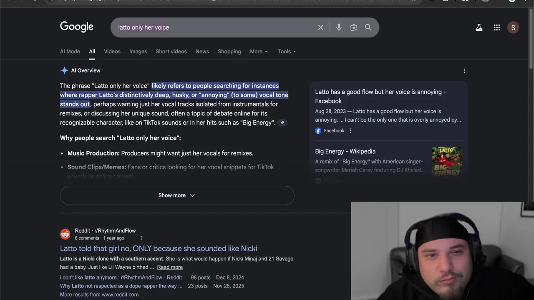Viewport: 534px width, 300px height.
Task: Click the "Music Production:" bullet text
Action: [x=93, y=153]
